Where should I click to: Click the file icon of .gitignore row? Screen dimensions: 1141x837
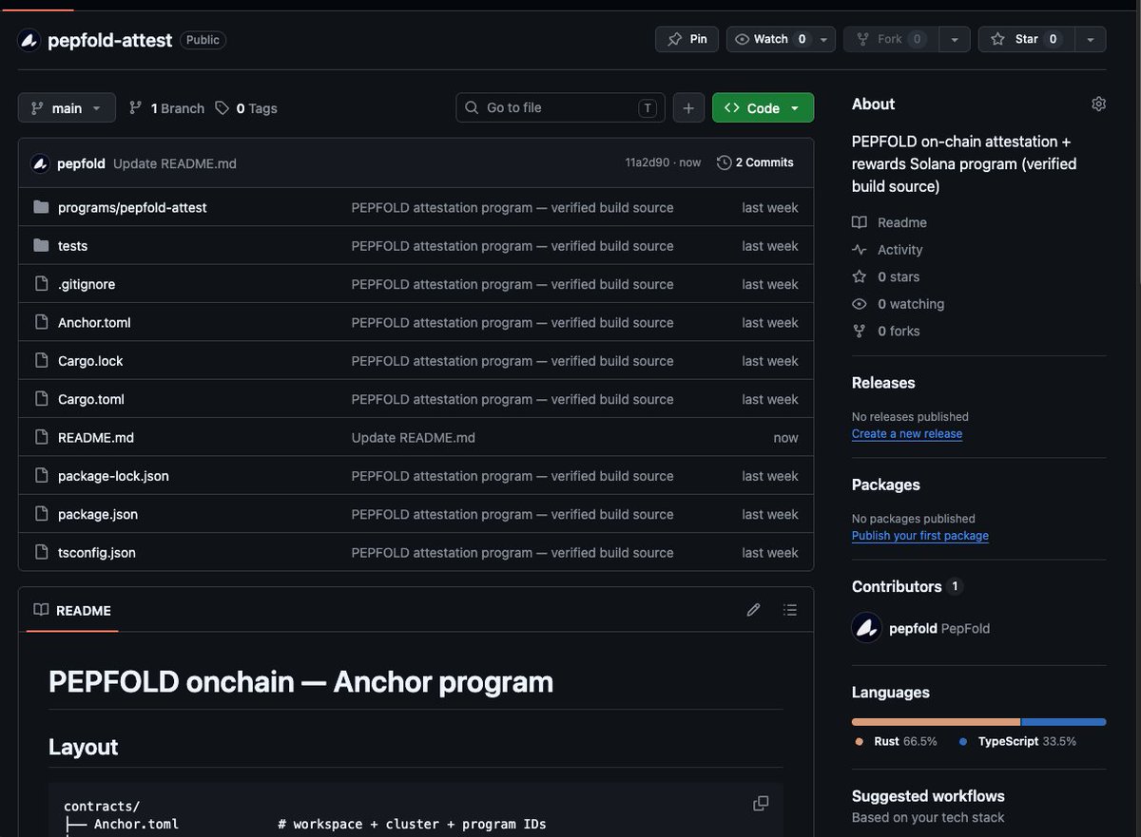point(41,284)
